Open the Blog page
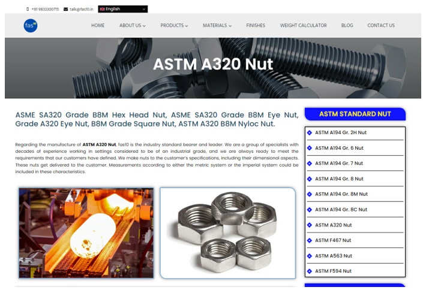Screen dimensions: 432x305 point(347,25)
